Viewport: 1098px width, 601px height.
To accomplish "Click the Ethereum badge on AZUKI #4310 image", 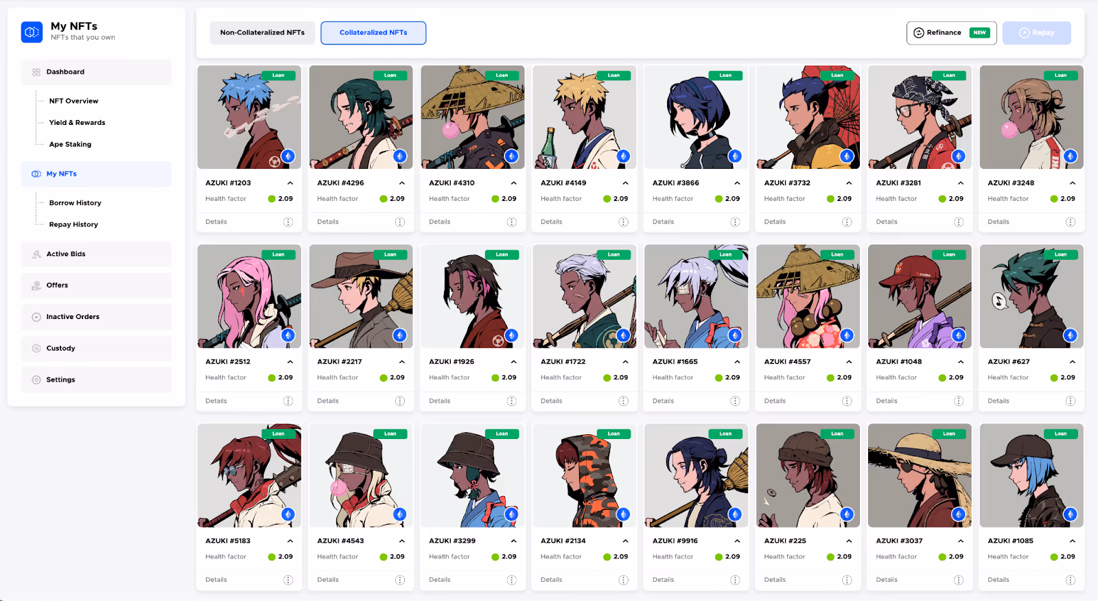I will pyautogui.click(x=511, y=156).
